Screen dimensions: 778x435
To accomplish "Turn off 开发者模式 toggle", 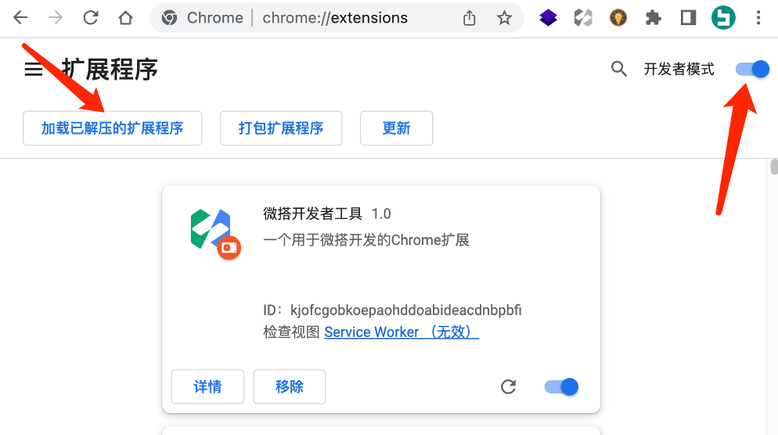I will pos(752,69).
